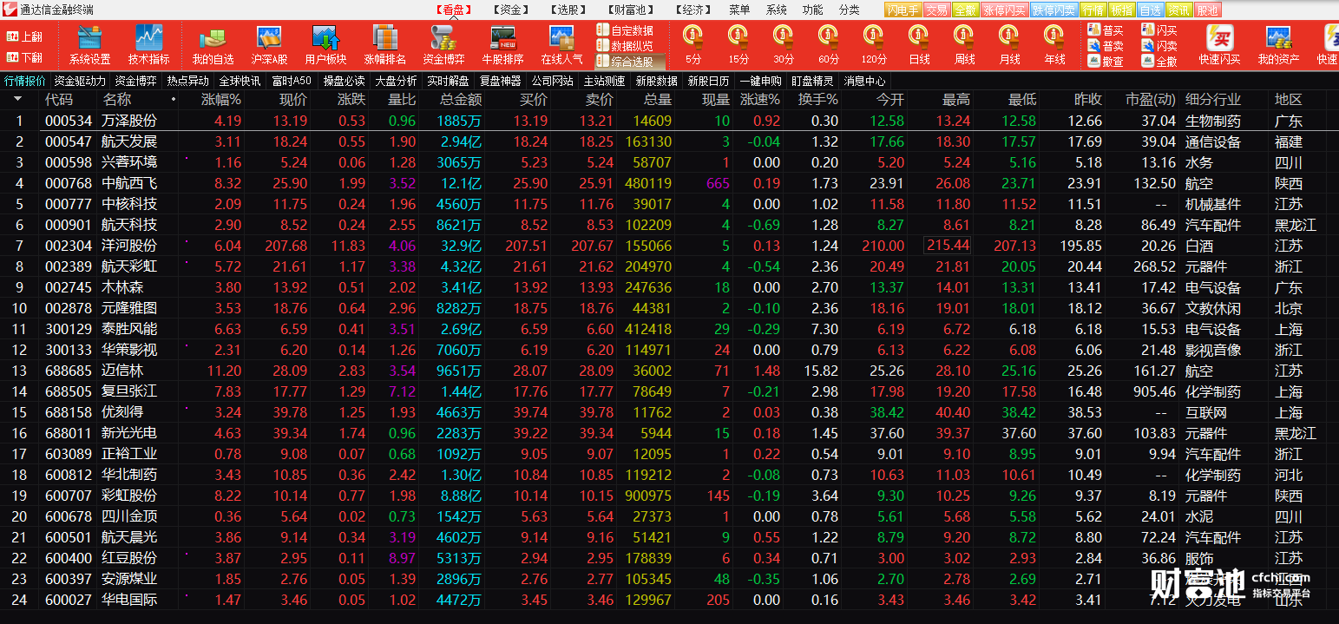Click the 快速闪买 buy icon
The height and width of the screenshot is (624, 1339).
click(x=1219, y=45)
